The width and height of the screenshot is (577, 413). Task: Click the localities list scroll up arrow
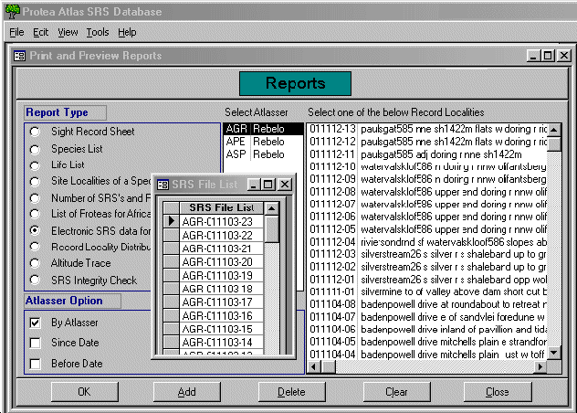click(554, 130)
